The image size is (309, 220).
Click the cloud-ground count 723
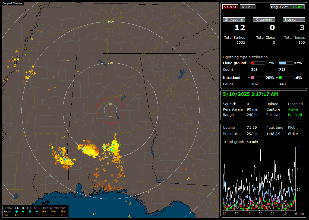(x=282, y=70)
